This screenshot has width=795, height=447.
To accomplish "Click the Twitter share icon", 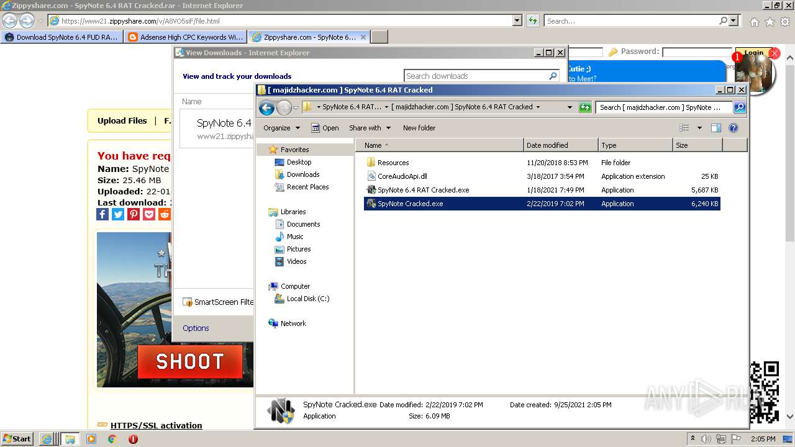I will coord(118,214).
